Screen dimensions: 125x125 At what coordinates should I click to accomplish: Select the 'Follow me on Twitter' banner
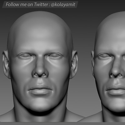[x=40, y=5]
